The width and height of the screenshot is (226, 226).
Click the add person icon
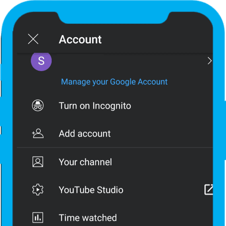(38, 134)
